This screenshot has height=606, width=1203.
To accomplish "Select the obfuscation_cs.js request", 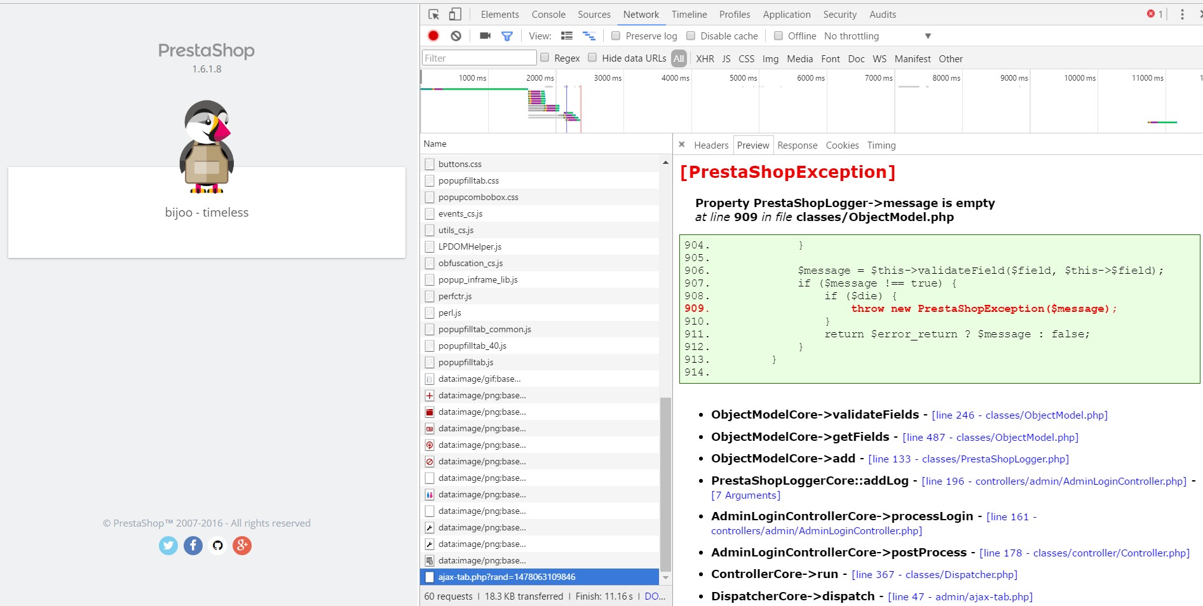I will point(540,263).
